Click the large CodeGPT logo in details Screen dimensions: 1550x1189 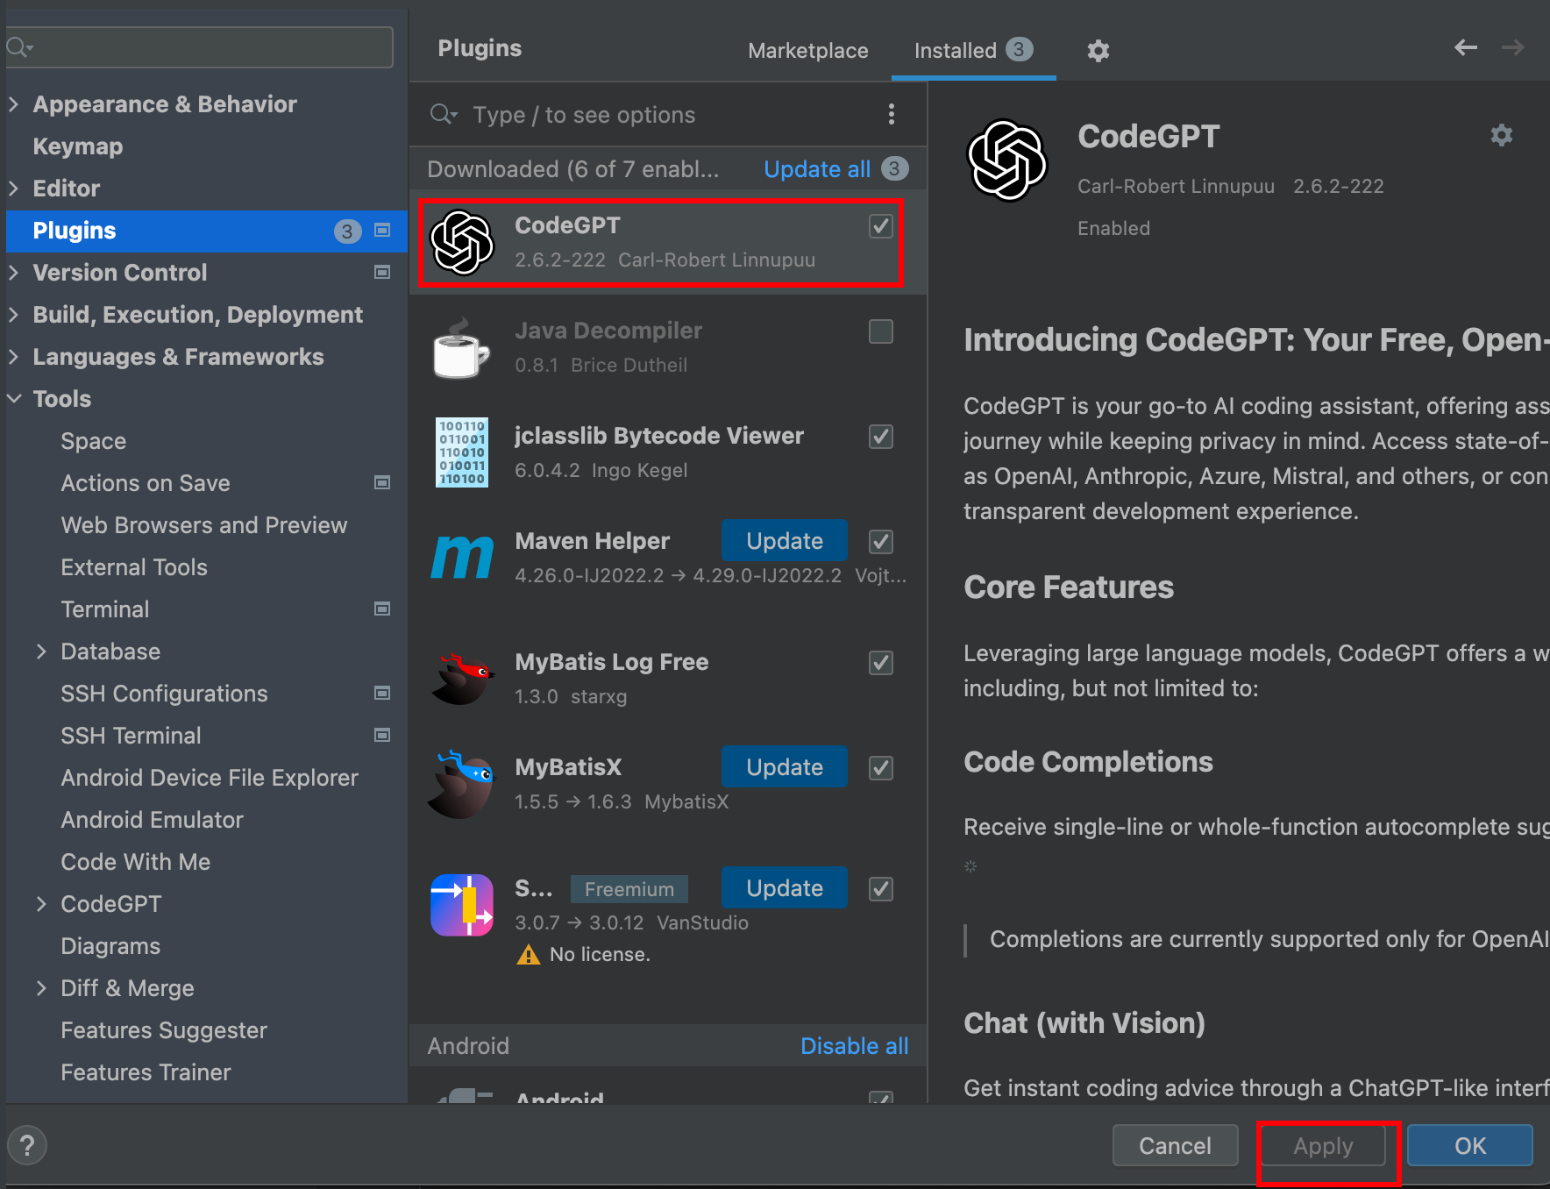tap(1006, 160)
